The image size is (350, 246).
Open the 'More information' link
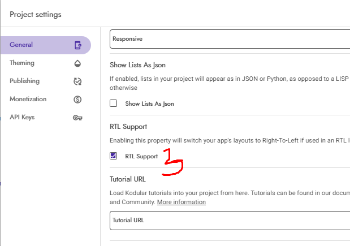182,202
